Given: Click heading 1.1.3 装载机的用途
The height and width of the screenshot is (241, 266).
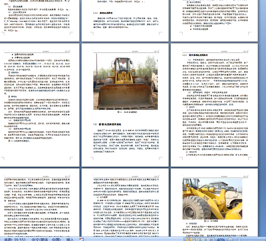Looking at the screenshot, I should coord(103,13).
